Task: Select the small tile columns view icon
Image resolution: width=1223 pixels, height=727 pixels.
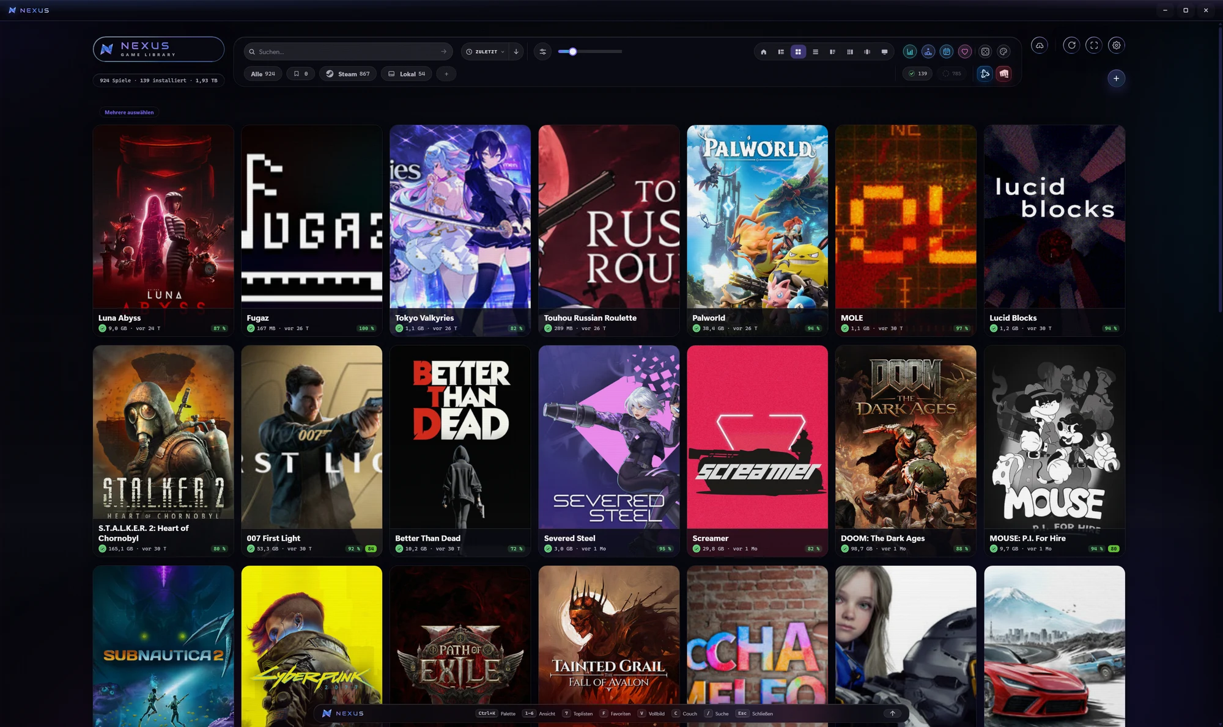Action: [x=849, y=52]
